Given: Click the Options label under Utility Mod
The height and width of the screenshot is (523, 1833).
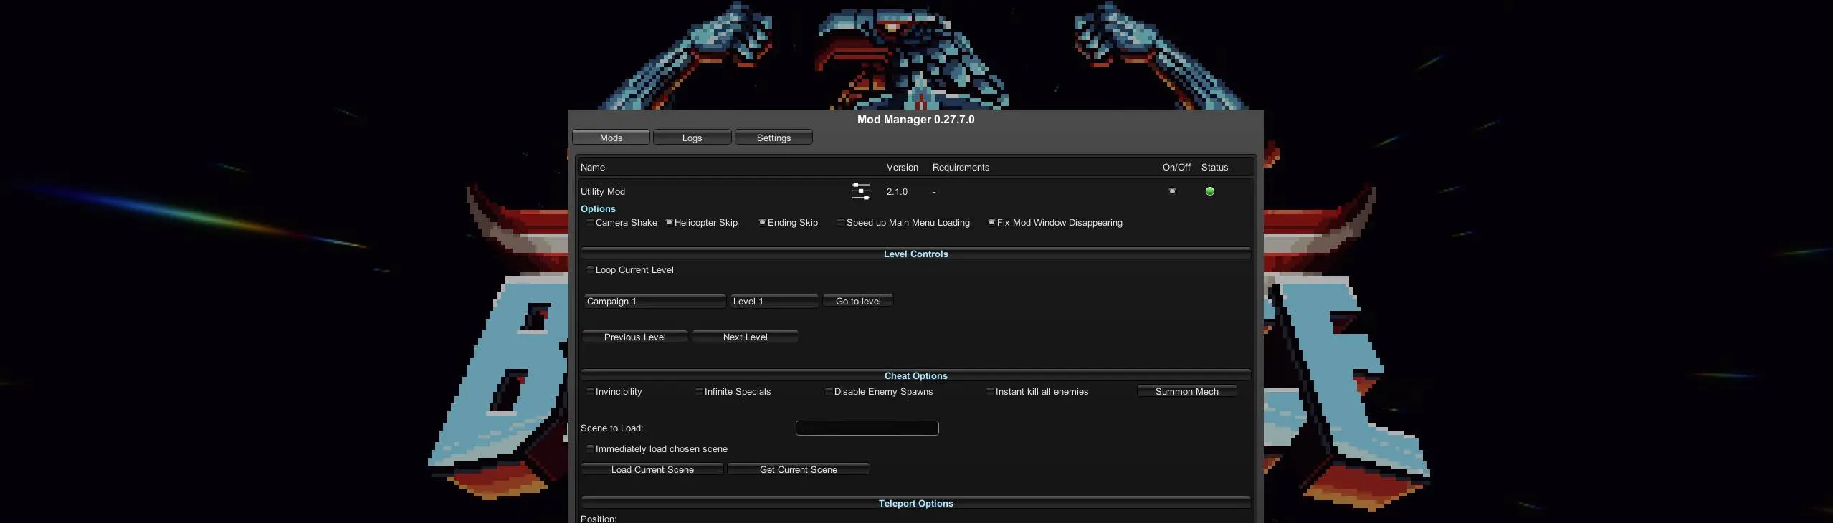Looking at the screenshot, I should [x=598, y=208].
